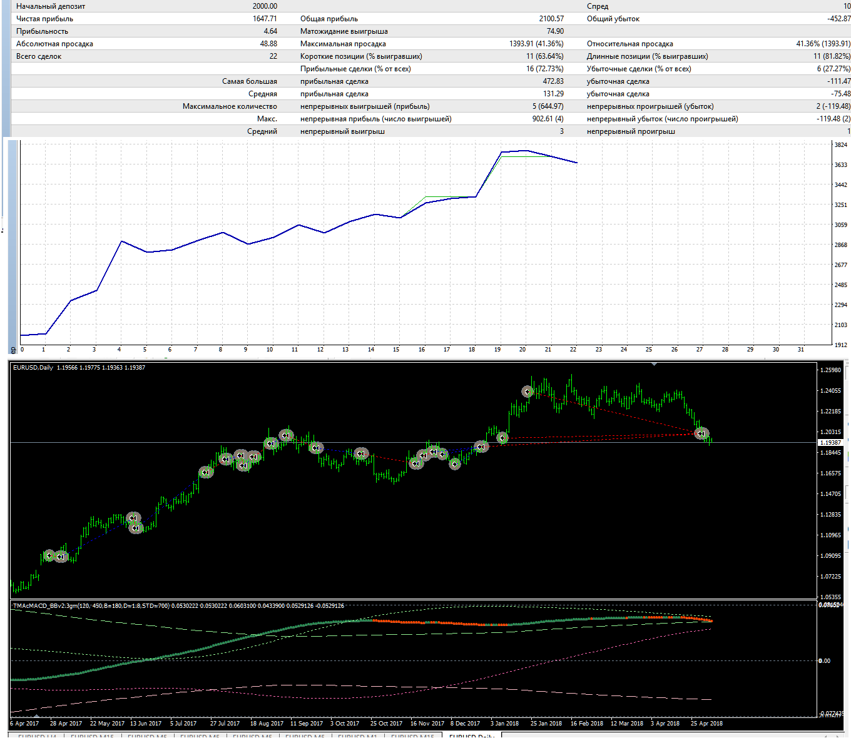Click the 'Начальный депозит' label

click(x=51, y=6)
